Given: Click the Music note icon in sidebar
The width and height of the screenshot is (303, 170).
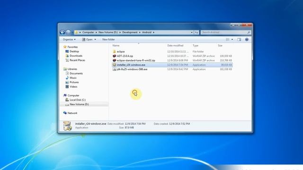Looking at the screenshot, I should click(x=67, y=77).
